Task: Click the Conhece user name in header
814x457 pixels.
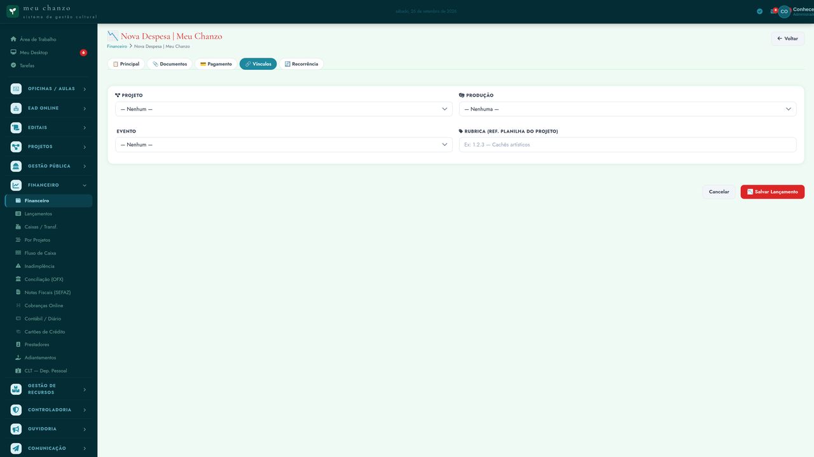Action: [803, 10]
